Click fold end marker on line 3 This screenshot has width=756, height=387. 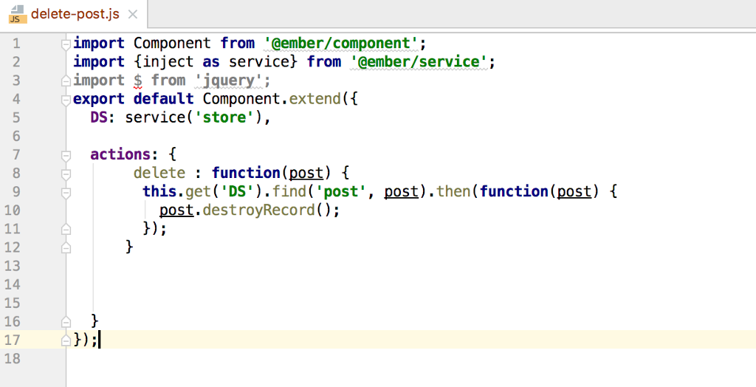click(x=66, y=81)
